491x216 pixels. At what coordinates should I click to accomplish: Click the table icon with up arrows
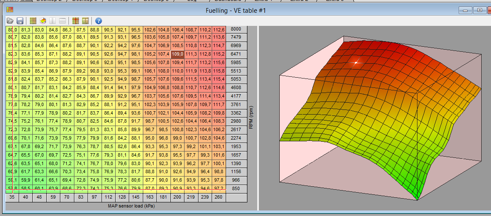[85, 20]
